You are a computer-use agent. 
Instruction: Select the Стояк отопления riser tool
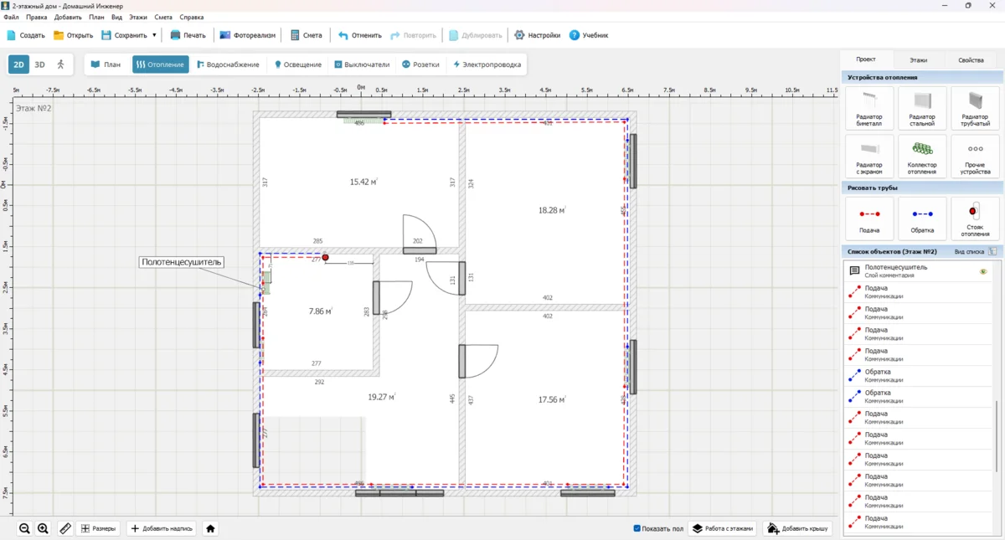[976, 219]
